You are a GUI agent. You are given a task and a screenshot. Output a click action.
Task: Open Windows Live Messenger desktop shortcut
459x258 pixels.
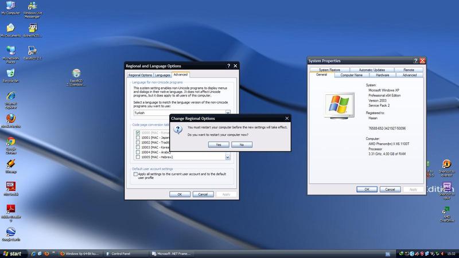33,6
